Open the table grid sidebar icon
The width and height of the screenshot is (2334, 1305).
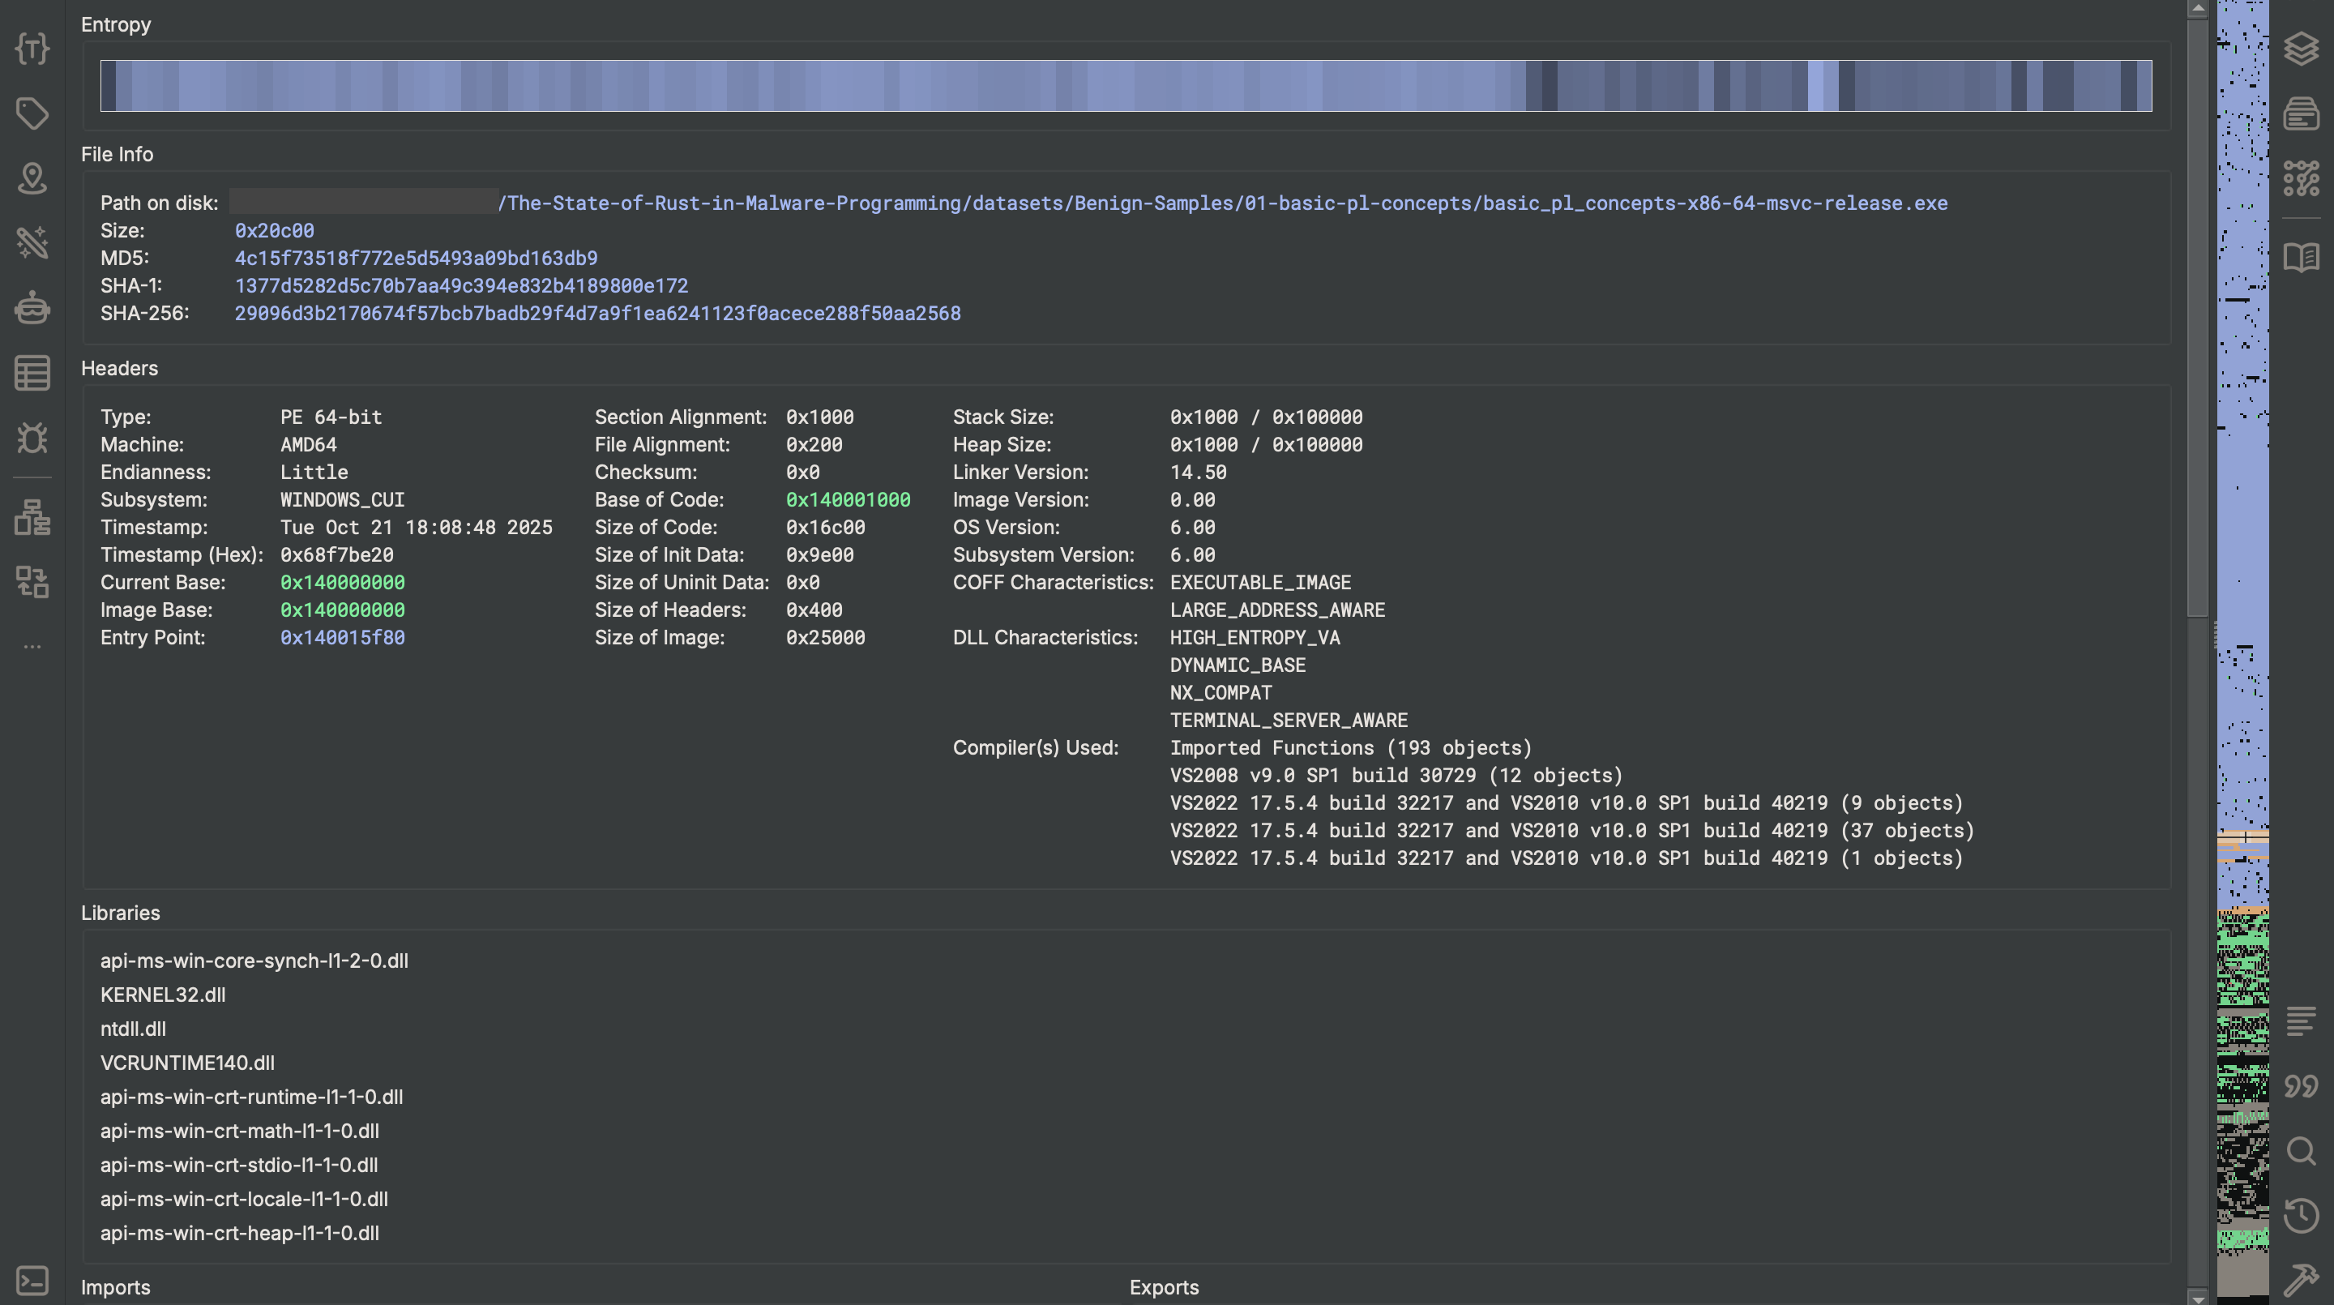click(x=32, y=374)
